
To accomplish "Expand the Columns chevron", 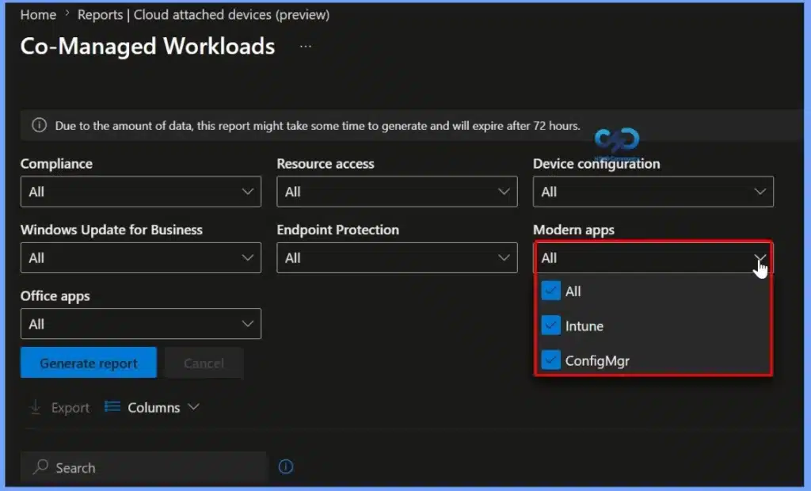I will click(193, 407).
